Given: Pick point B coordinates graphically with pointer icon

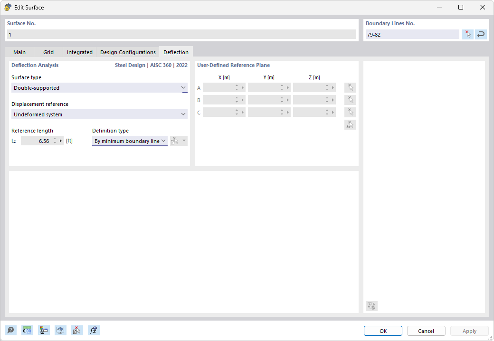Looking at the screenshot, I should tap(350, 100).
